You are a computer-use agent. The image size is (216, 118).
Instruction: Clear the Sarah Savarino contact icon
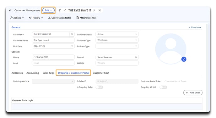(136, 57)
